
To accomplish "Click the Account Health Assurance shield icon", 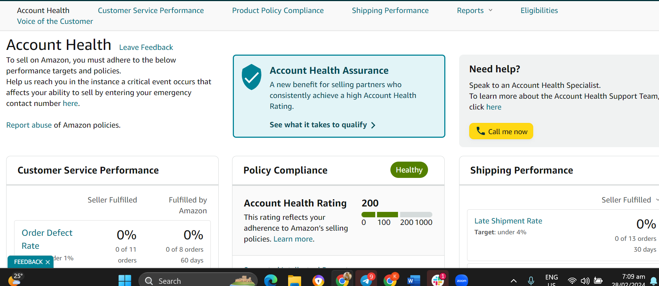I will click(252, 77).
